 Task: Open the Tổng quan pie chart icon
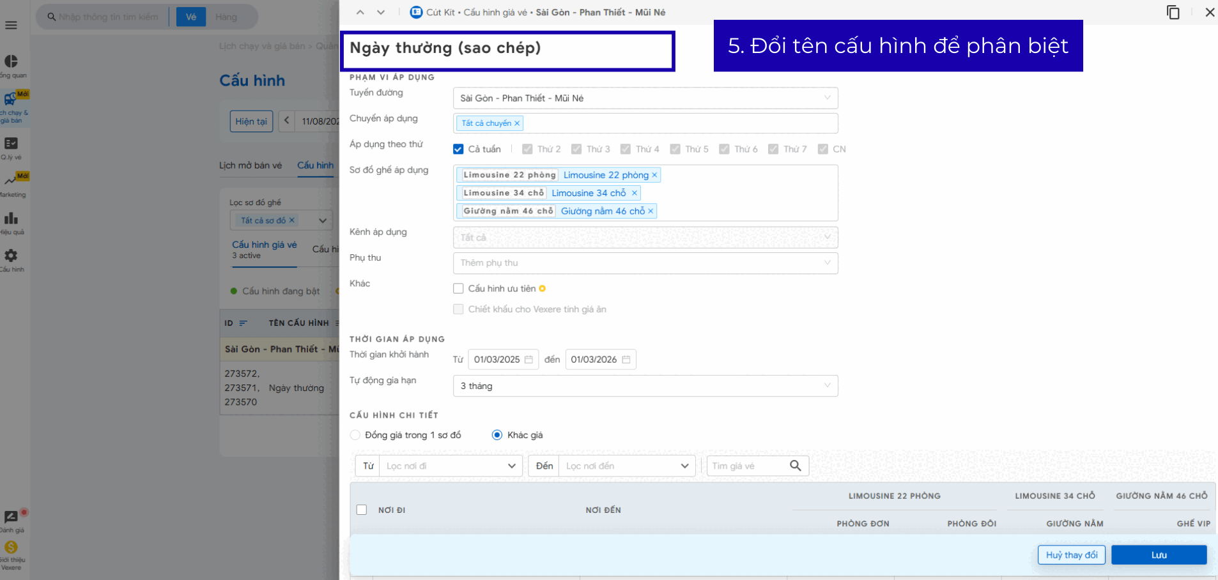point(11,61)
